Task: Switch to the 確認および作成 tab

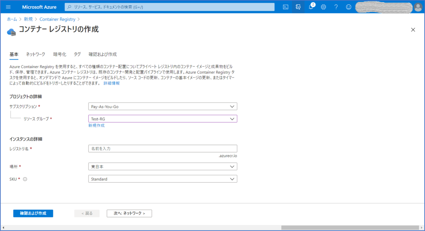Action: [x=103, y=54]
